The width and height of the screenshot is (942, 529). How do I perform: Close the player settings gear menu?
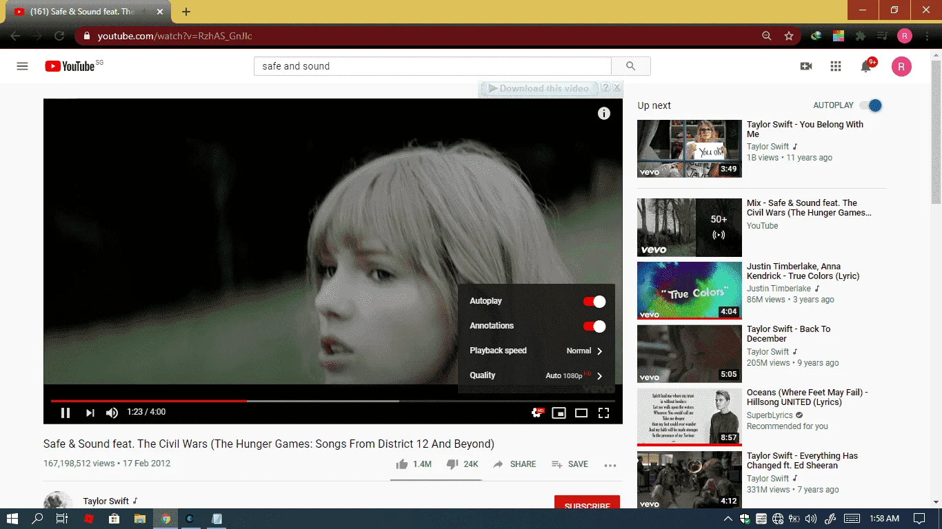coord(537,413)
